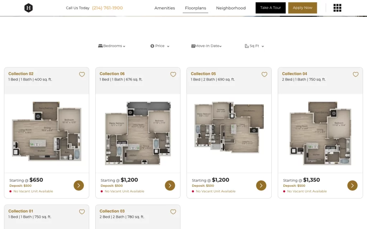Click the hexagon H logo

pyautogui.click(x=28, y=8)
